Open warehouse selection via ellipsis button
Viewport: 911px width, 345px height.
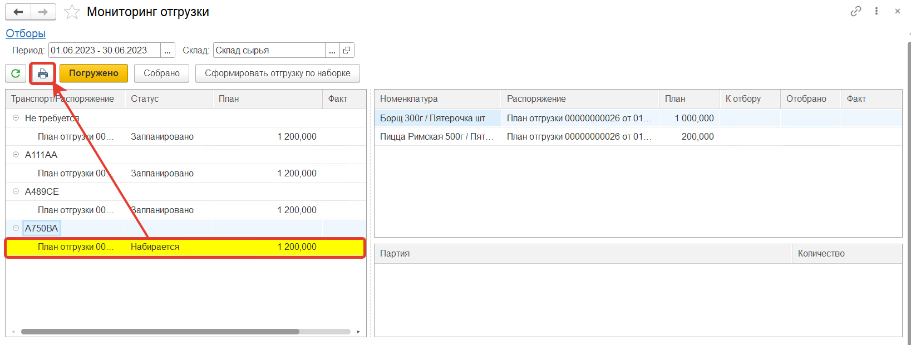[332, 50]
